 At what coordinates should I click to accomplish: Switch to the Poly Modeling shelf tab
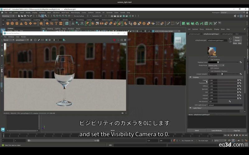pos(26,20)
